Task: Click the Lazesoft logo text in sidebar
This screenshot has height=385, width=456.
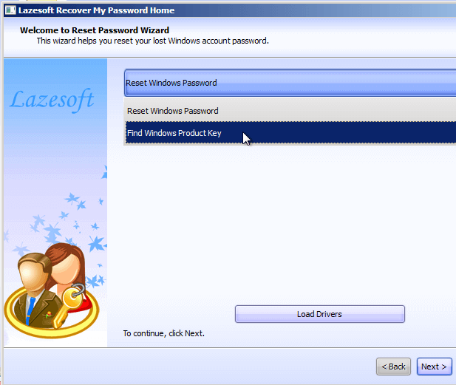Action: [x=52, y=100]
